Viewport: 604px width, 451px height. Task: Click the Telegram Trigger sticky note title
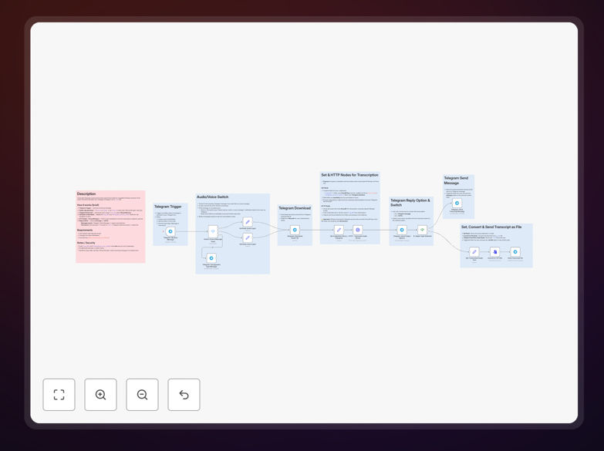[168, 207]
